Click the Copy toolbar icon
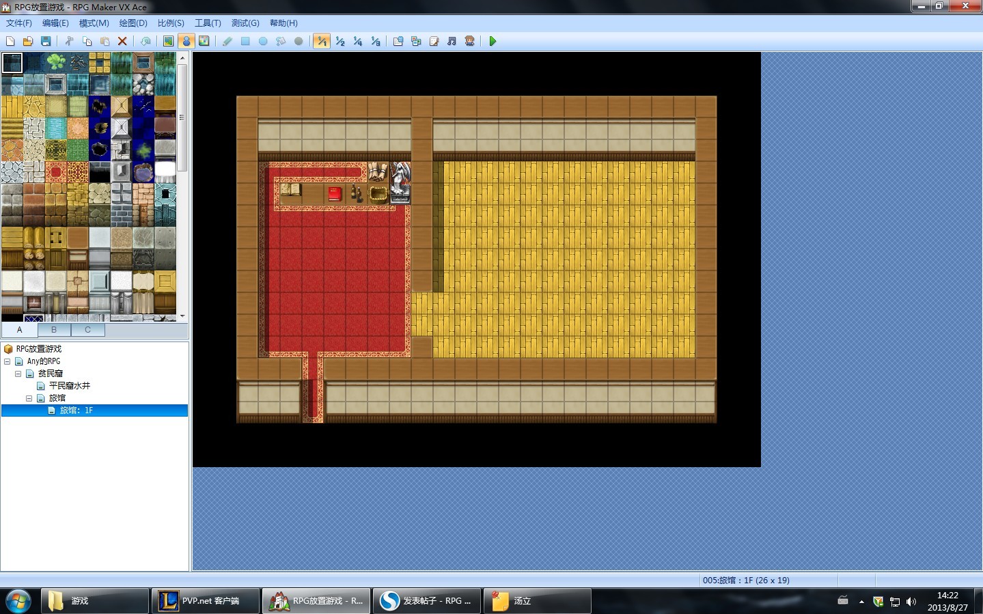Screen dimensions: 983x614 pyautogui.click(x=87, y=42)
